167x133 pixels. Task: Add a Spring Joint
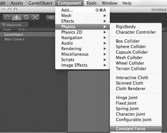point(136,109)
